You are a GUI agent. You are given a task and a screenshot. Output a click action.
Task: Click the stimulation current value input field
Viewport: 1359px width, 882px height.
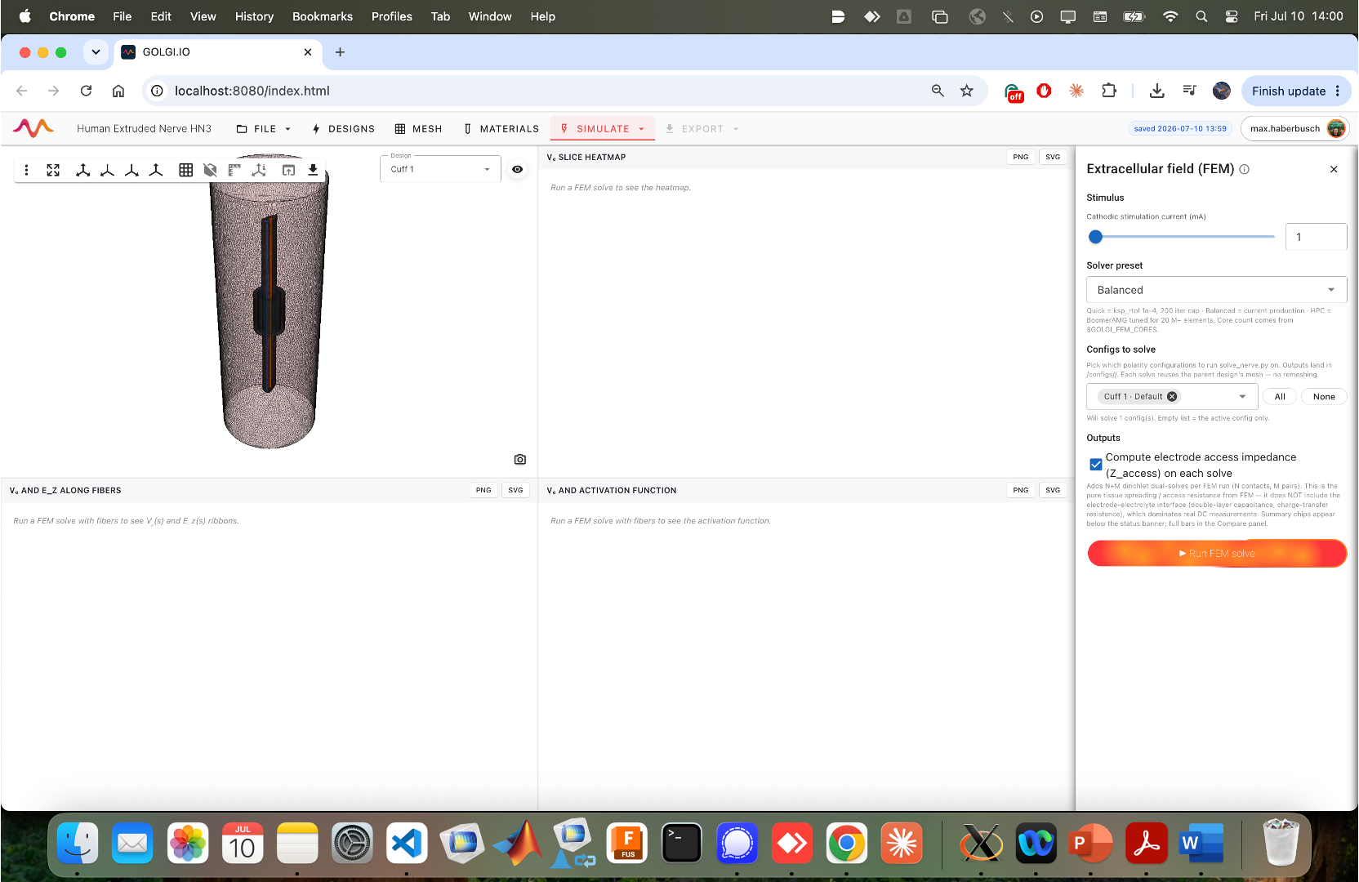pos(1316,237)
